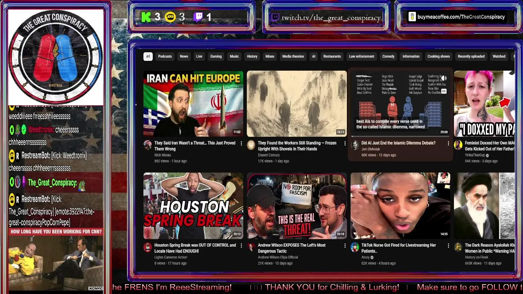Select the Music filter chip
This screenshot has width=523, height=294.
tap(234, 56)
